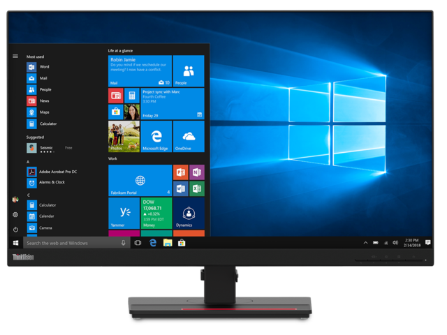Image resolution: width=447 pixels, height=335 pixels.
Task: Open the PowerPoint tile in Work group
Action: (179, 172)
